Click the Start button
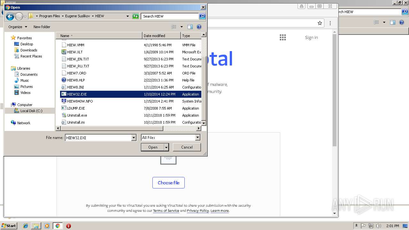Image resolution: width=409 pixels, height=230 pixels. click(9, 226)
